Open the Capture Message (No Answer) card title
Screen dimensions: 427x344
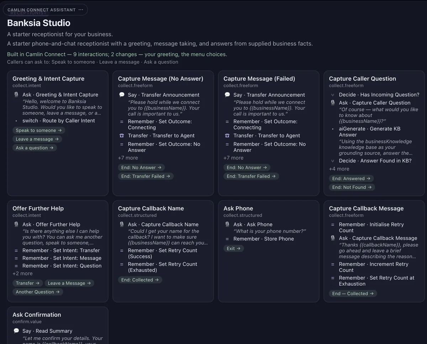[x=161, y=79]
